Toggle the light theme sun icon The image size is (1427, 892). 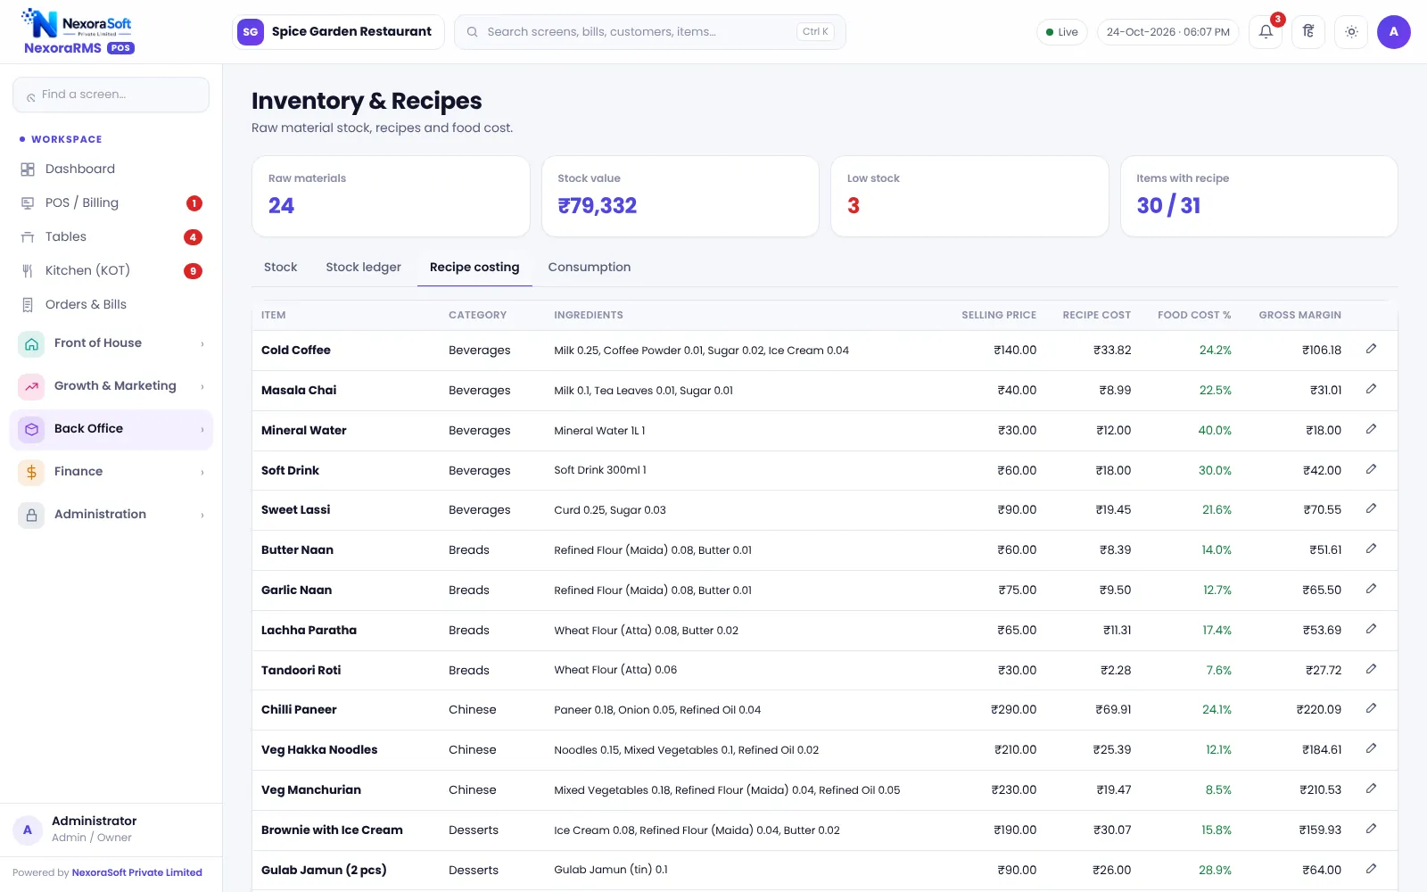[1351, 32]
